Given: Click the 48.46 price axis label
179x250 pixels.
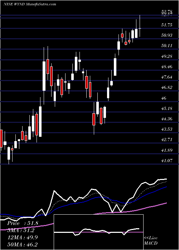Looking at the screenshot, I should click(167, 66).
